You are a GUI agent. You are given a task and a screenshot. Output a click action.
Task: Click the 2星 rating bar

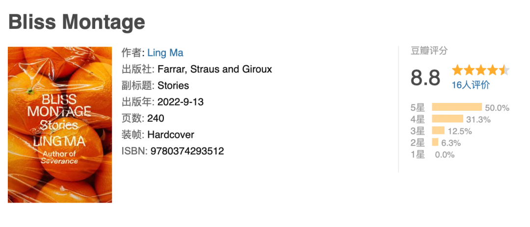[435, 142]
